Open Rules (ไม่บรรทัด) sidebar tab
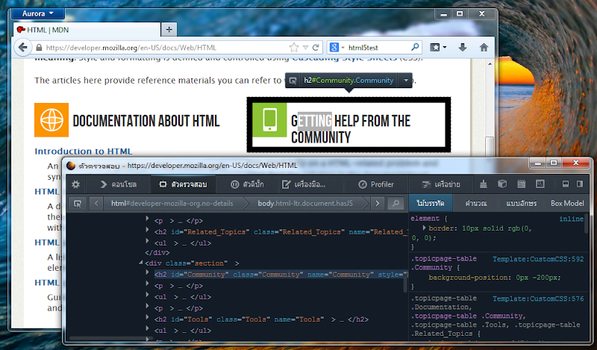The height and width of the screenshot is (350, 597). 431,204
